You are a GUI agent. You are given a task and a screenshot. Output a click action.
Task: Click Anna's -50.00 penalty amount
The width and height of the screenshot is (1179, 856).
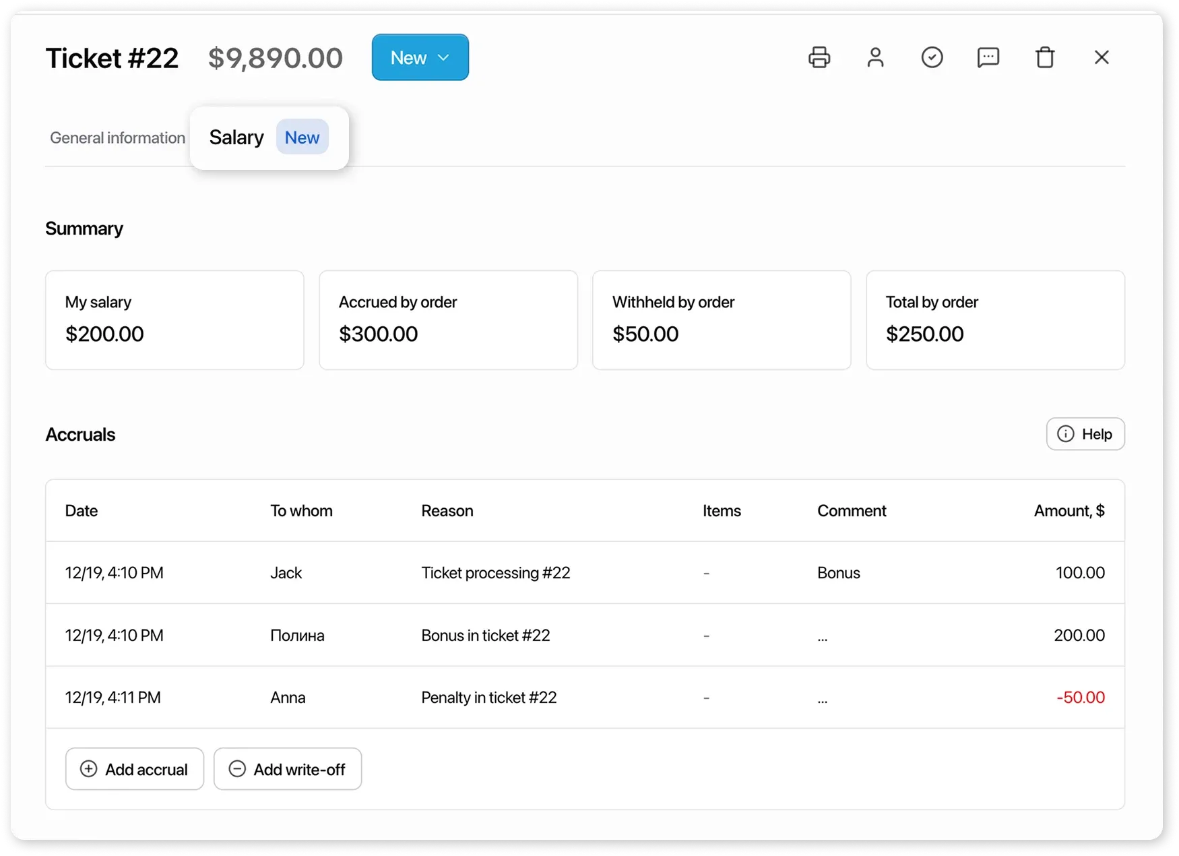pos(1081,698)
